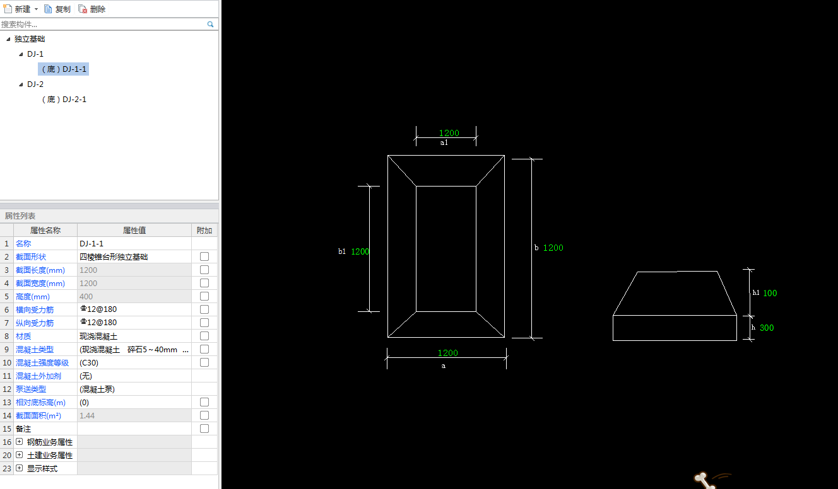
Task: Toggle 附加 checkbox for 截面面积 row
Action: click(204, 415)
